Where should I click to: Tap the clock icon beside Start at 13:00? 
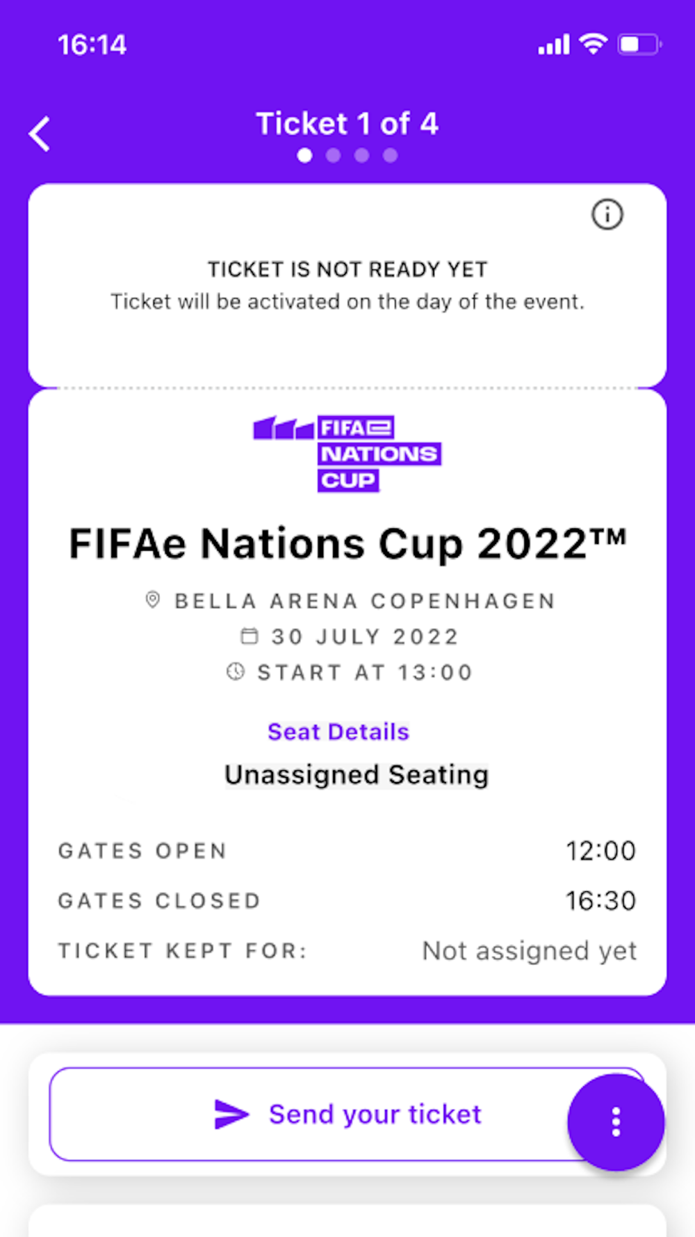tap(236, 671)
